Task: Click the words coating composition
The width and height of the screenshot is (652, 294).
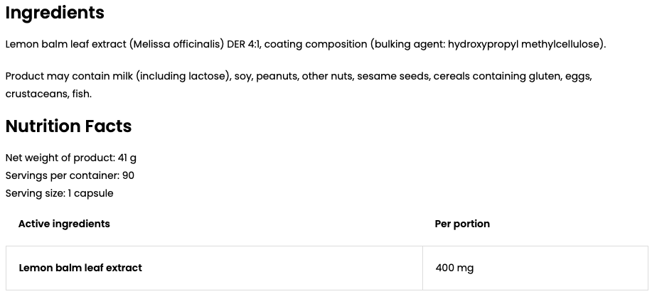Action: (x=316, y=44)
